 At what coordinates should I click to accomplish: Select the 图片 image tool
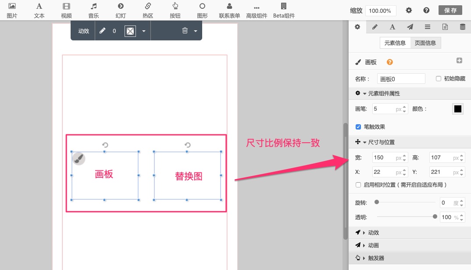pyautogui.click(x=12, y=10)
